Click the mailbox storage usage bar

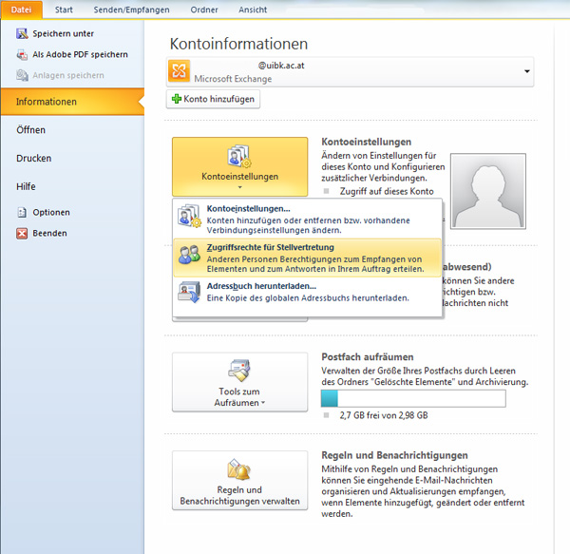(x=413, y=398)
